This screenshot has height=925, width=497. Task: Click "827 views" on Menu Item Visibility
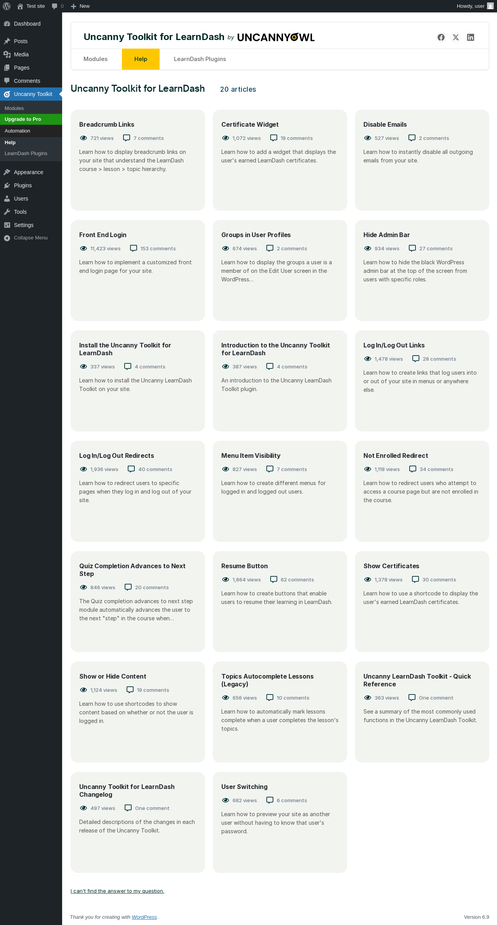click(x=245, y=469)
